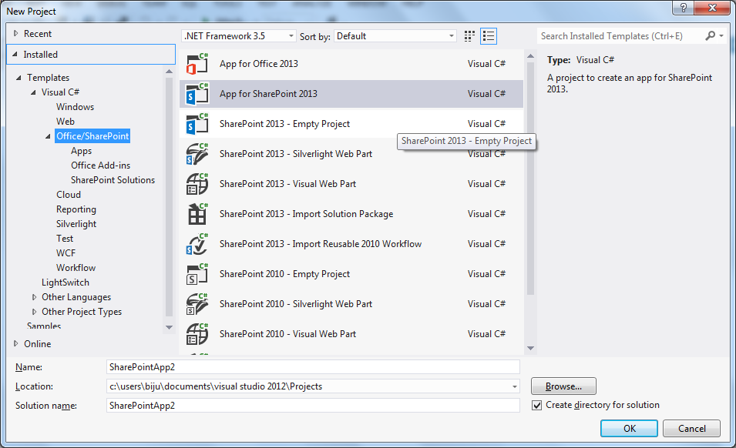
Task: Collapse the Visual C# tree node
Action: point(33,92)
